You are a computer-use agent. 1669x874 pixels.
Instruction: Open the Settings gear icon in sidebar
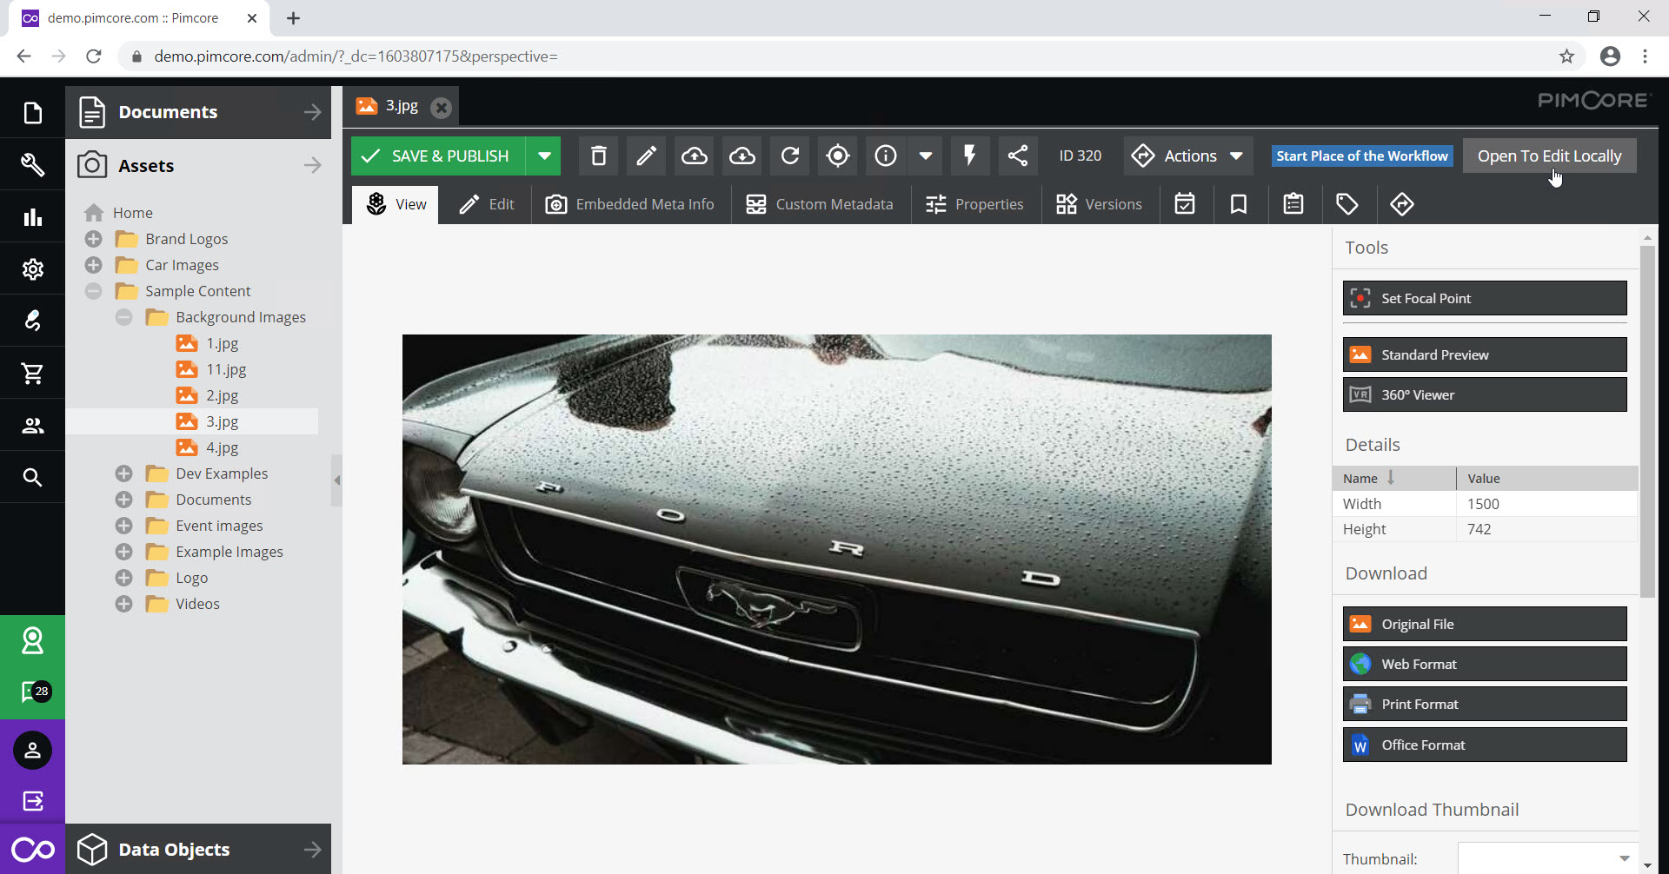point(32,268)
